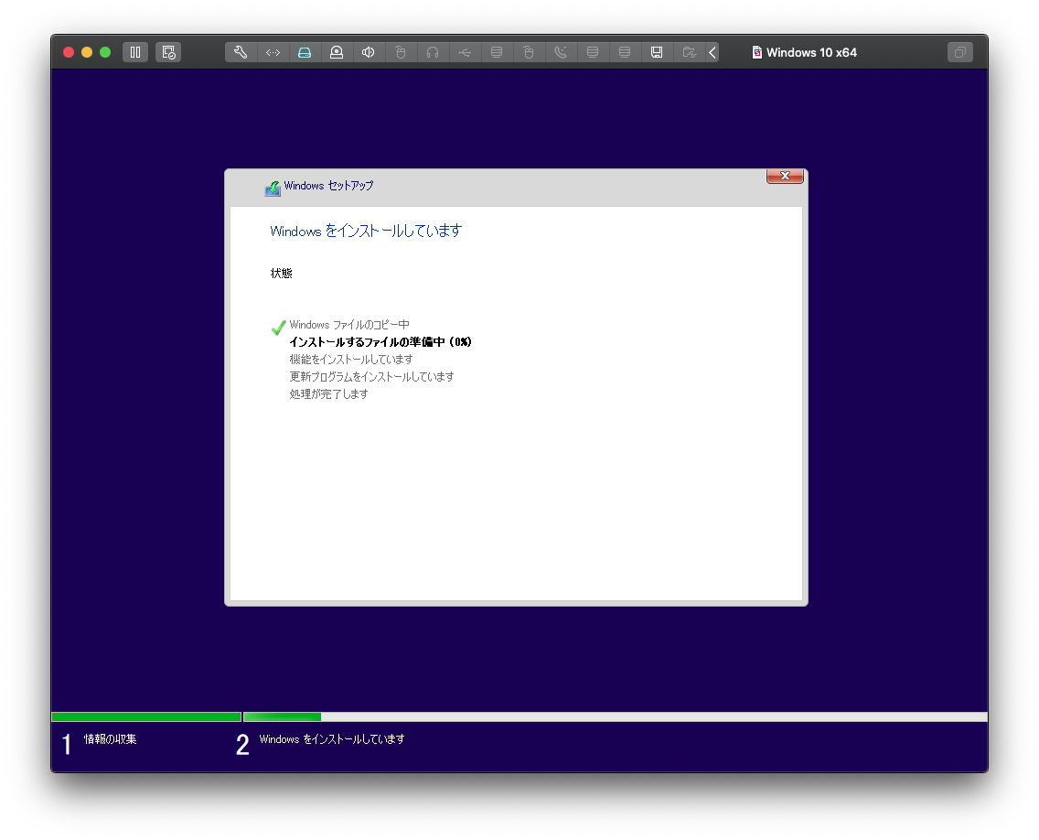1039x840 pixels.
Task: Click '更新プログラムをインストールしています' line
Action: (x=371, y=377)
